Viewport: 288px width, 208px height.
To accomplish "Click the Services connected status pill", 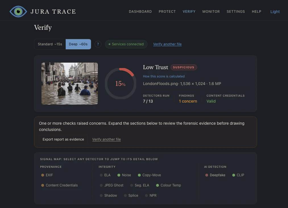I will click(x=126, y=44).
